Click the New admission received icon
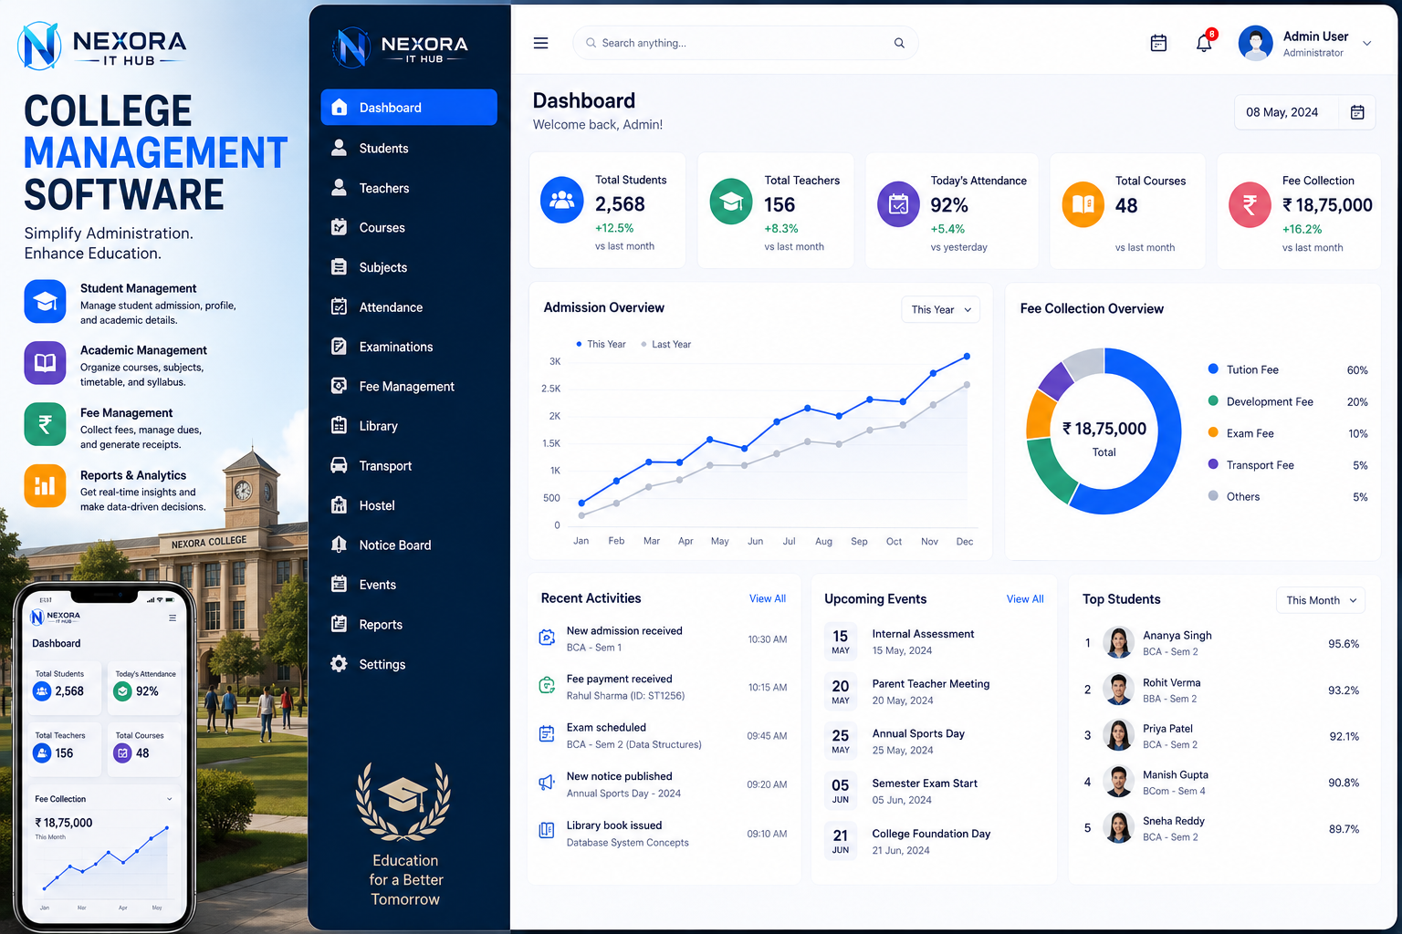The image size is (1402, 934). [x=547, y=638]
